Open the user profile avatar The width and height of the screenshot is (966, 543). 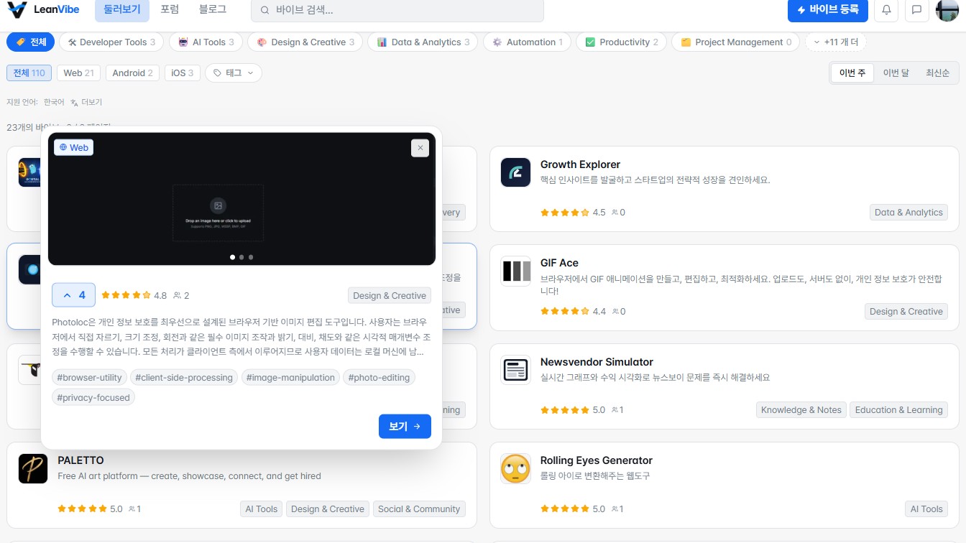pos(947,10)
